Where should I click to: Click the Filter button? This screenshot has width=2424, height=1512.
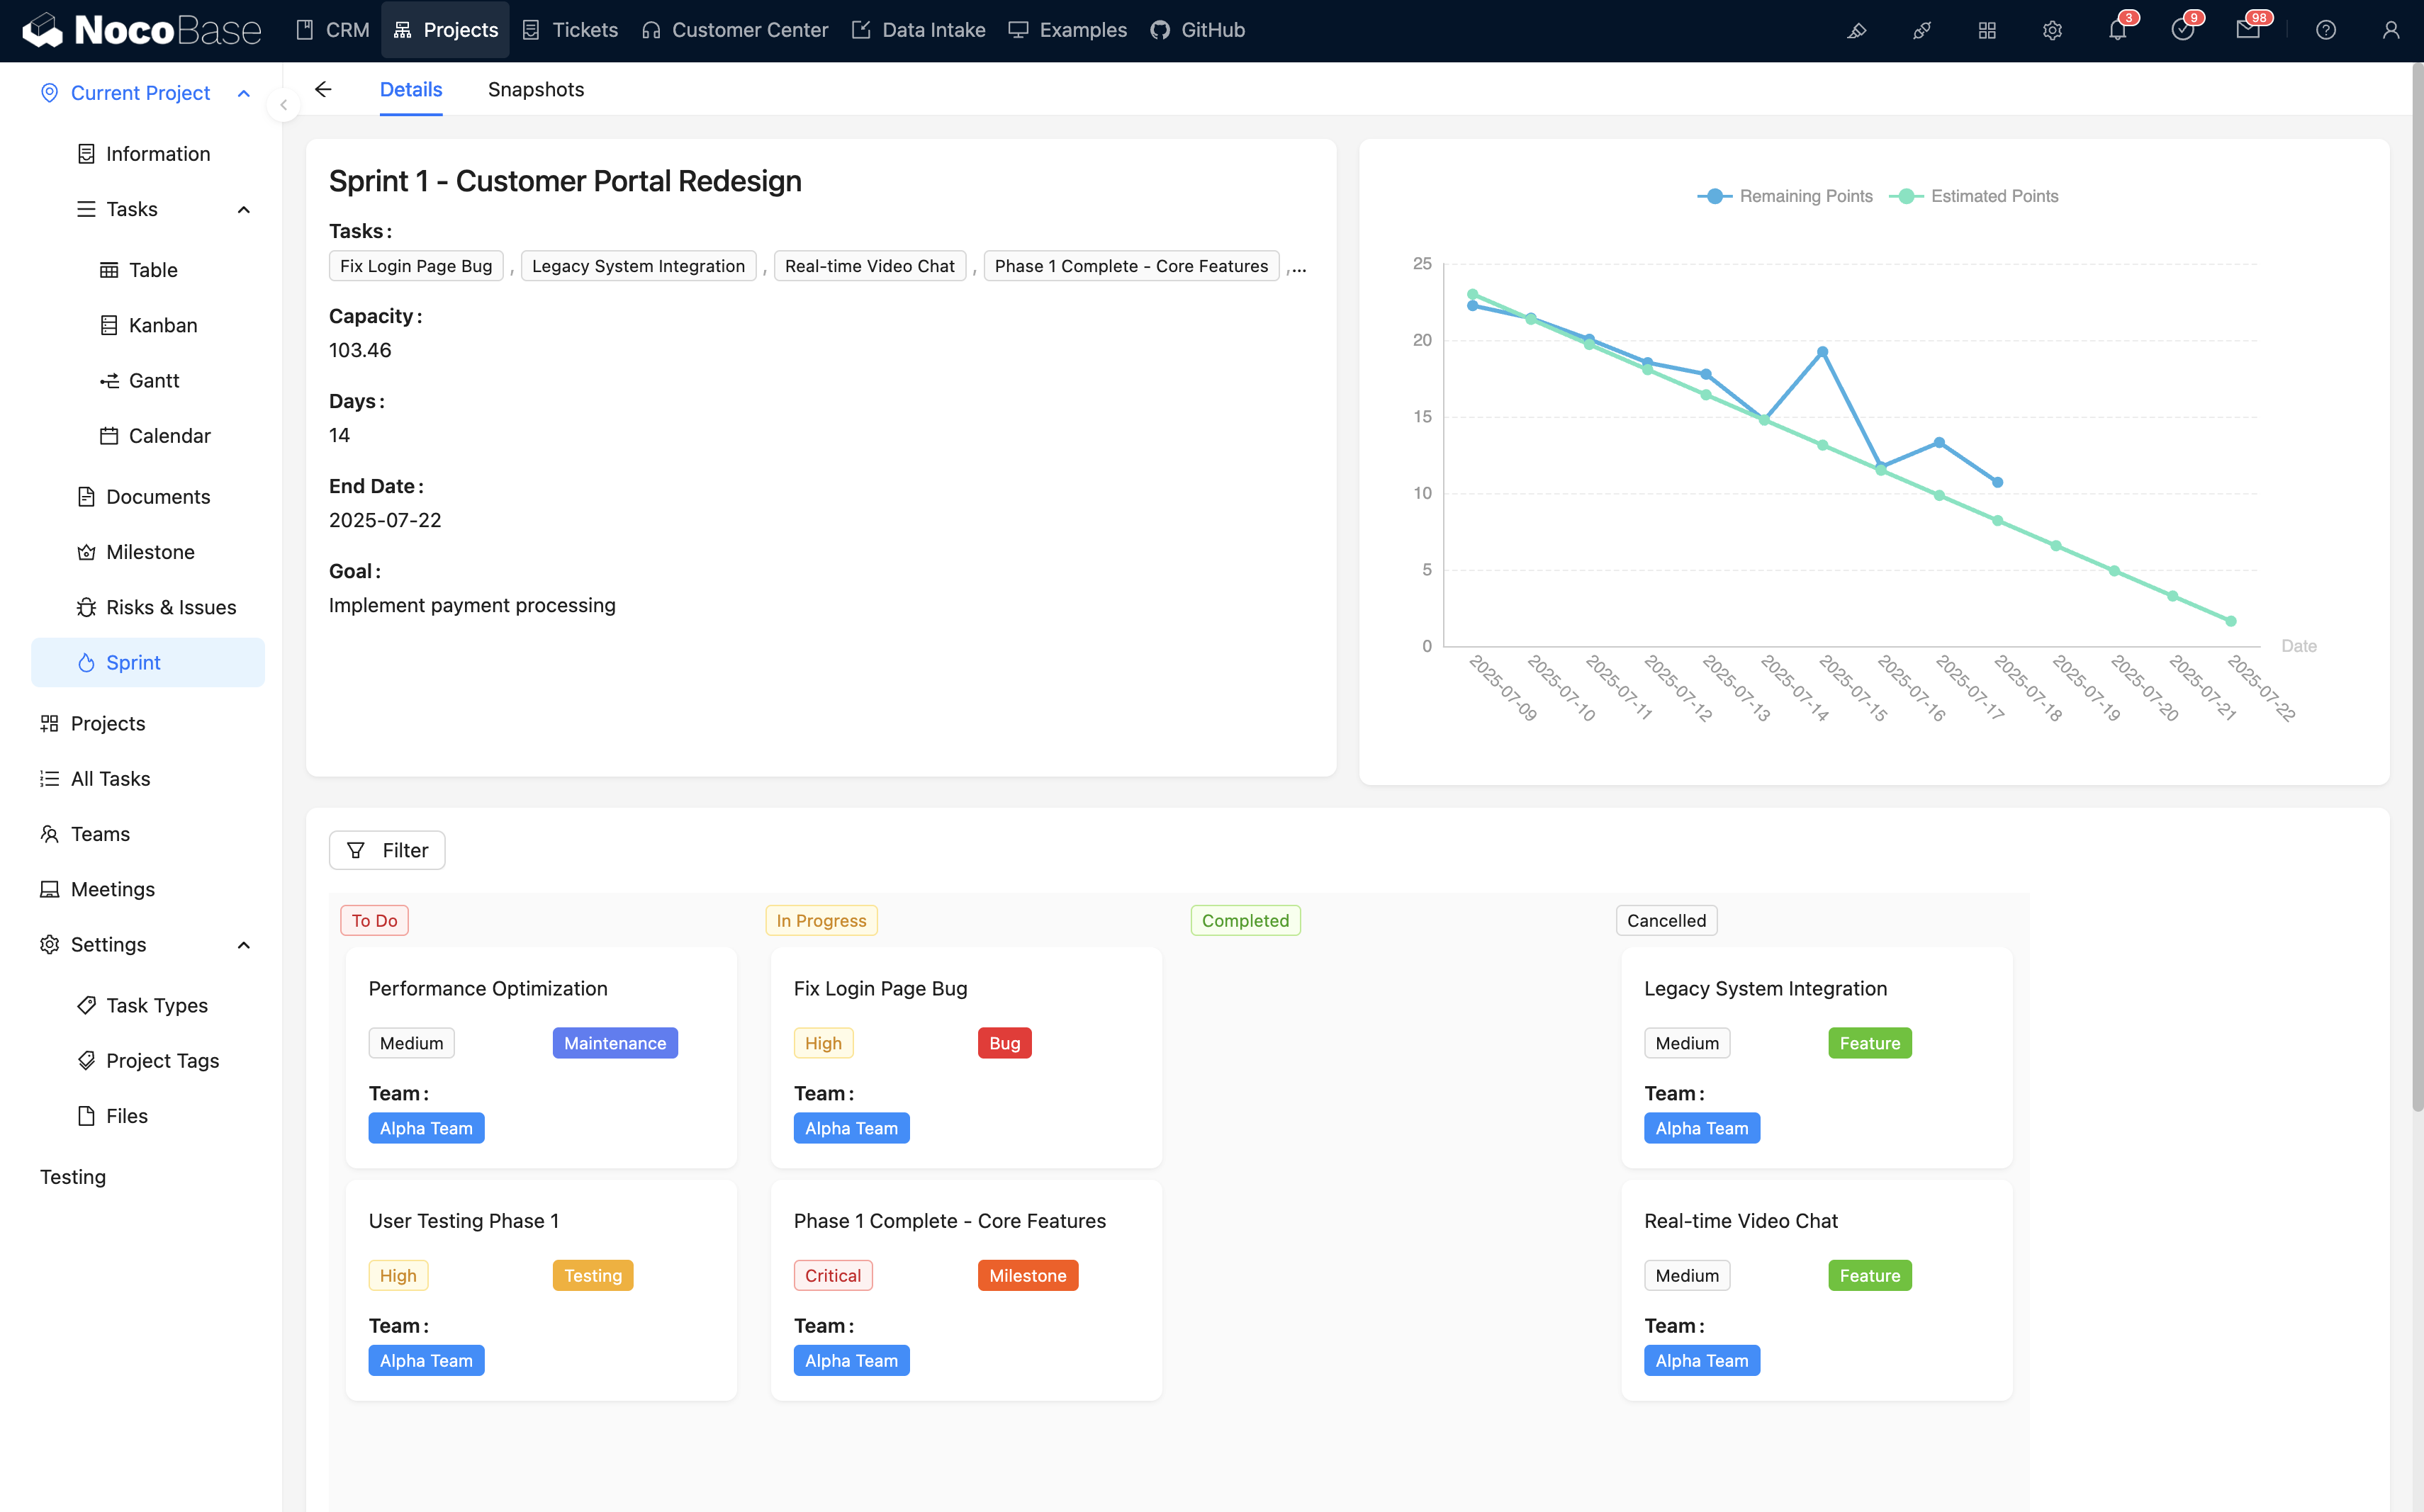click(x=387, y=850)
